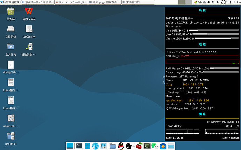
Task: Open the file folder icon in dock
Action: (112, 146)
